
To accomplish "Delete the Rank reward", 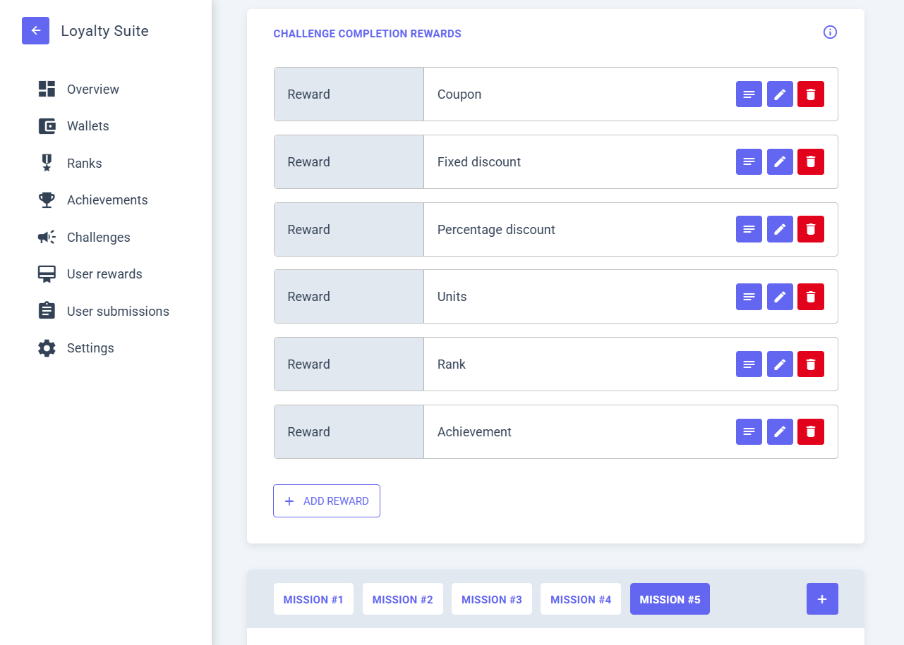I will click(x=811, y=364).
